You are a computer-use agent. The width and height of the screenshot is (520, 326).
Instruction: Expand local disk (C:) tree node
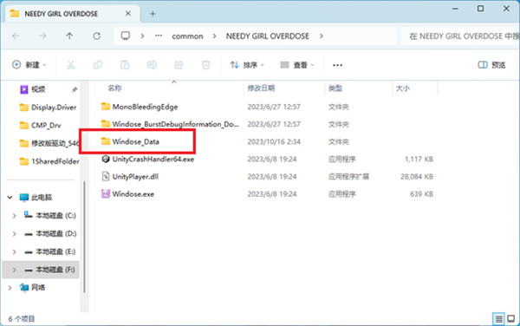coord(14,216)
